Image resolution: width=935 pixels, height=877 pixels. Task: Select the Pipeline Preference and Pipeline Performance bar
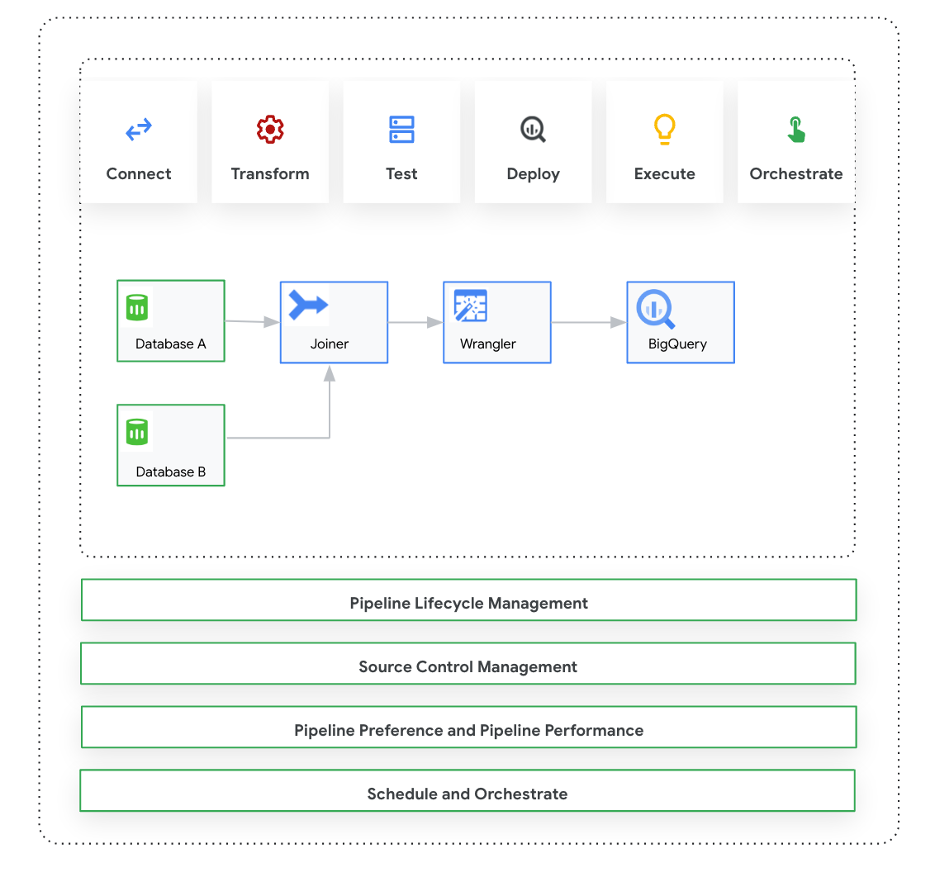(468, 727)
